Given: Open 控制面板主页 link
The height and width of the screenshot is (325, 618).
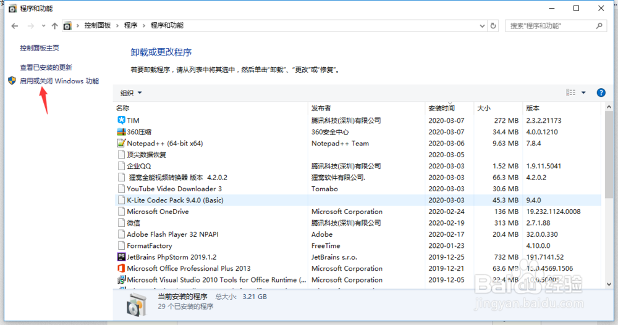Looking at the screenshot, I should (x=40, y=48).
